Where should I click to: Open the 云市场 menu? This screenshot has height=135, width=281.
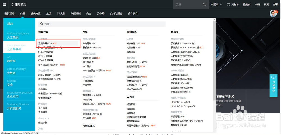[x=101, y=13]
